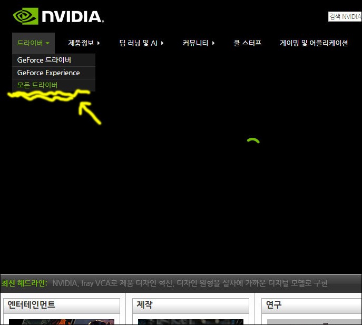Viewport: 362px width, 325px height.
Task: Expand the arrow next to 커뮤니티
Action: pos(213,43)
